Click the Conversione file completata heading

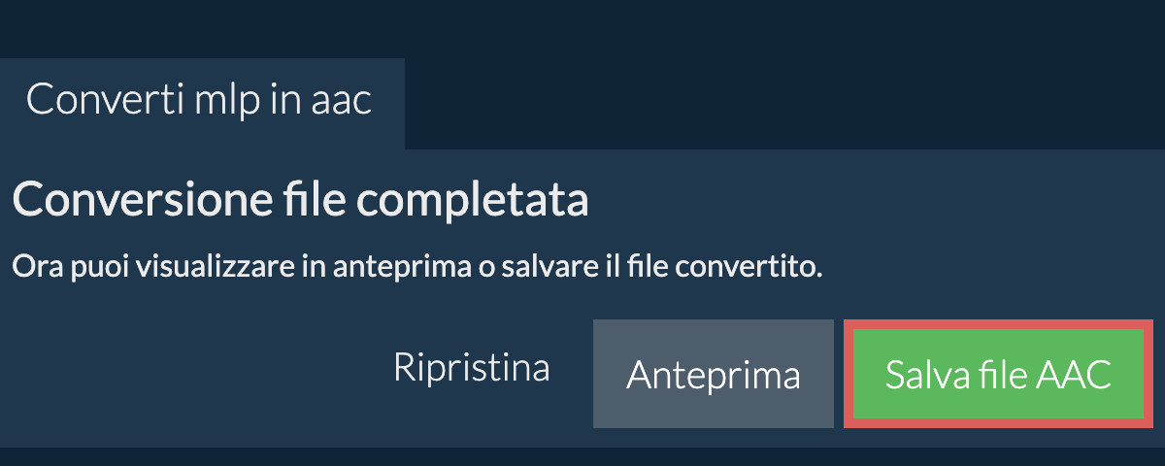tap(301, 201)
